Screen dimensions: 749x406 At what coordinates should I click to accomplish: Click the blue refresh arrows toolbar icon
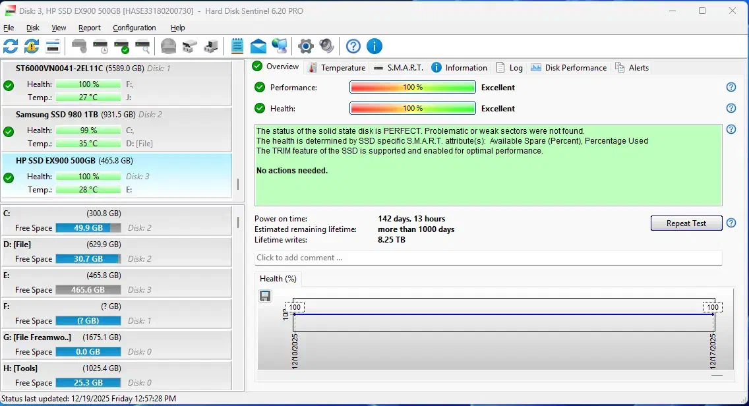click(x=11, y=46)
